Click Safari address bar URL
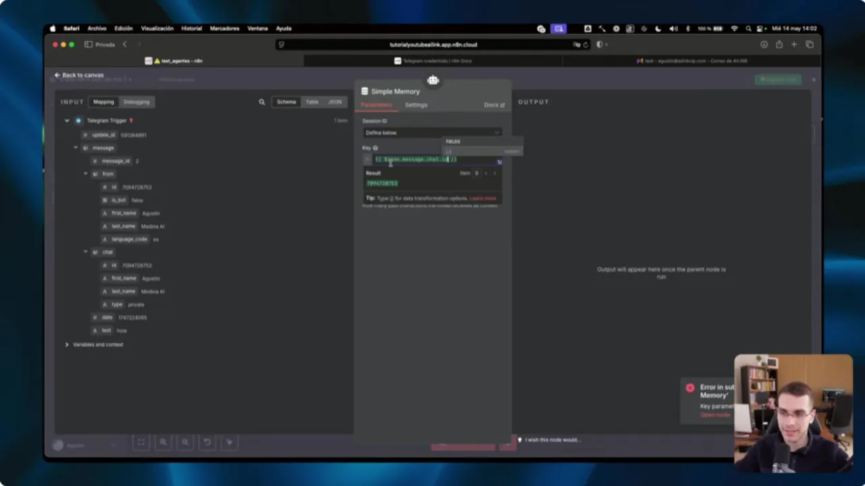The width and height of the screenshot is (865, 486). point(433,45)
